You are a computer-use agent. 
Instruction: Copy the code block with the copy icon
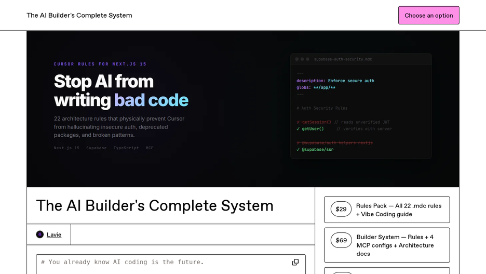pyautogui.click(x=295, y=262)
